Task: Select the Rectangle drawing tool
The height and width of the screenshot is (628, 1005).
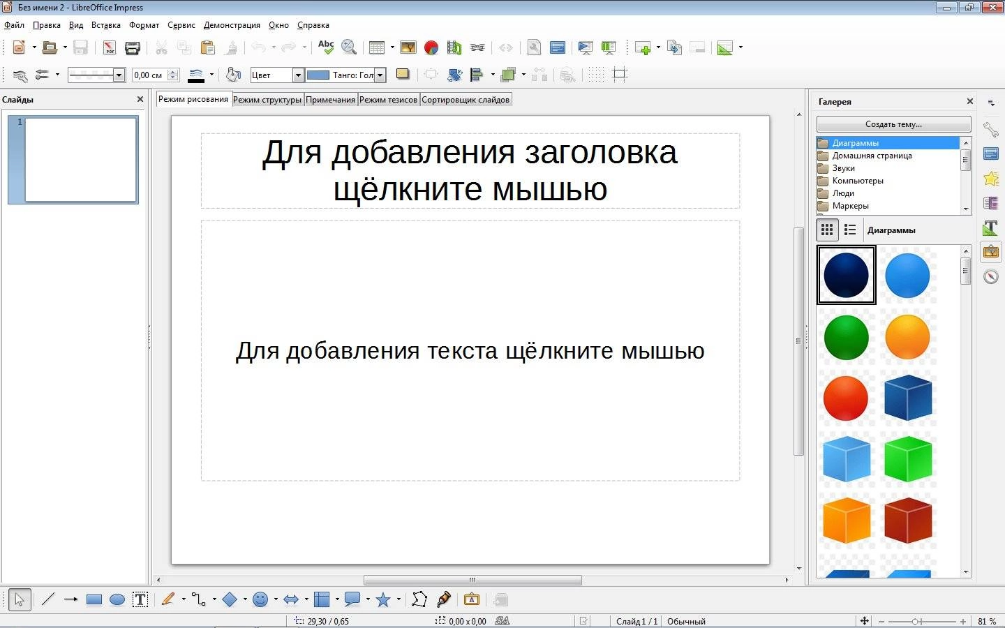Action: point(94,599)
